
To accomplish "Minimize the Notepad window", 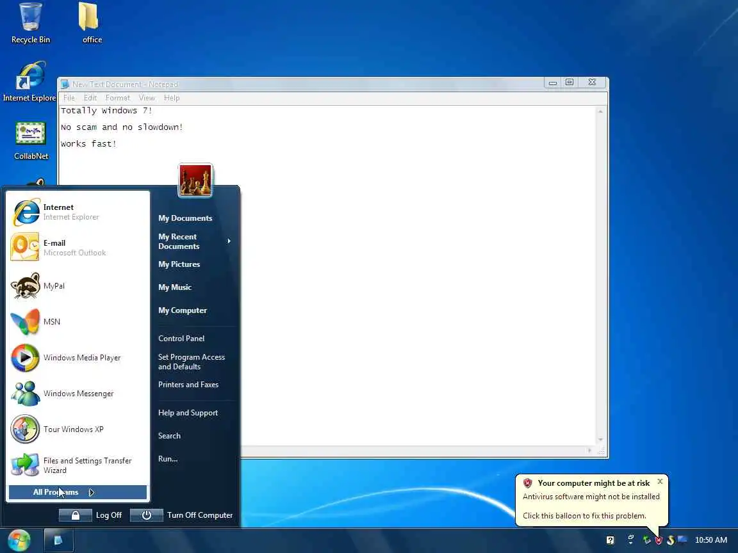I will 553,83.
